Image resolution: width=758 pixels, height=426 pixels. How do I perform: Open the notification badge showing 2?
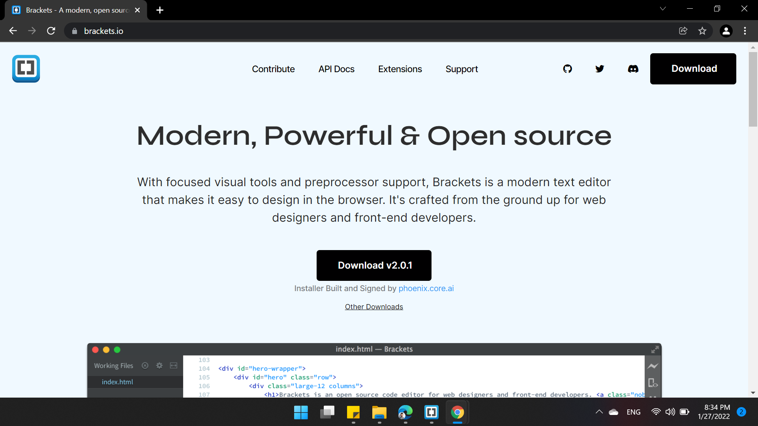tap(741, 412)
